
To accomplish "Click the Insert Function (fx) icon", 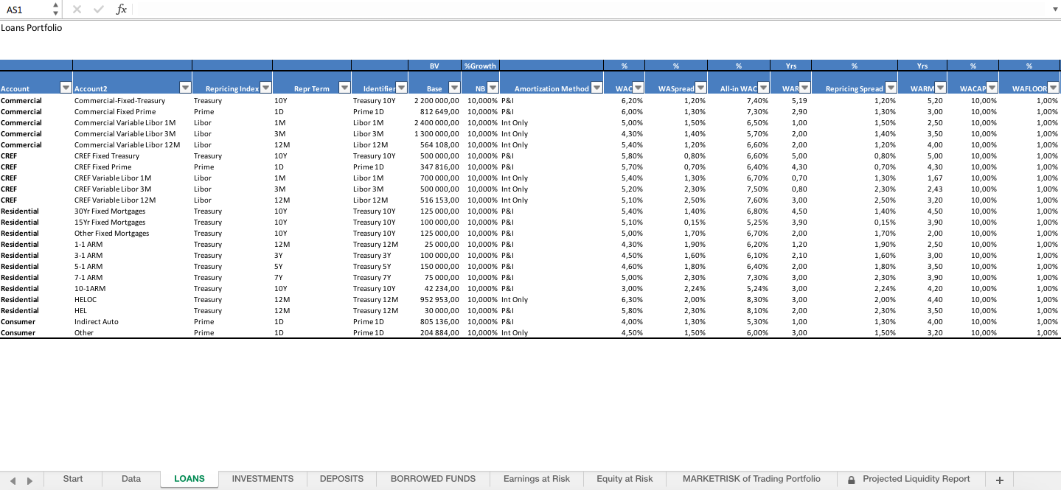I will [x=120, y=10].
